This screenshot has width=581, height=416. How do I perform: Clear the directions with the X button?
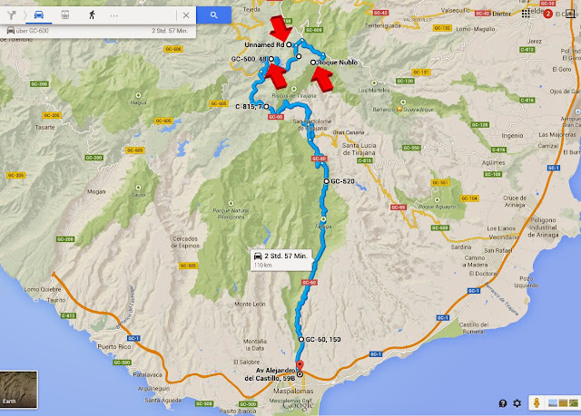(186, 15)
